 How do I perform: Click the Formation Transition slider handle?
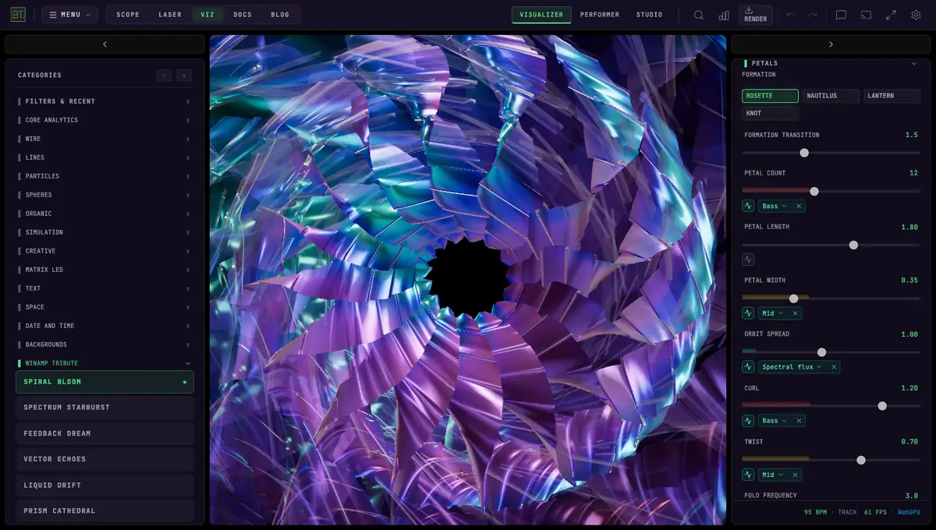(x=804, y=153)
